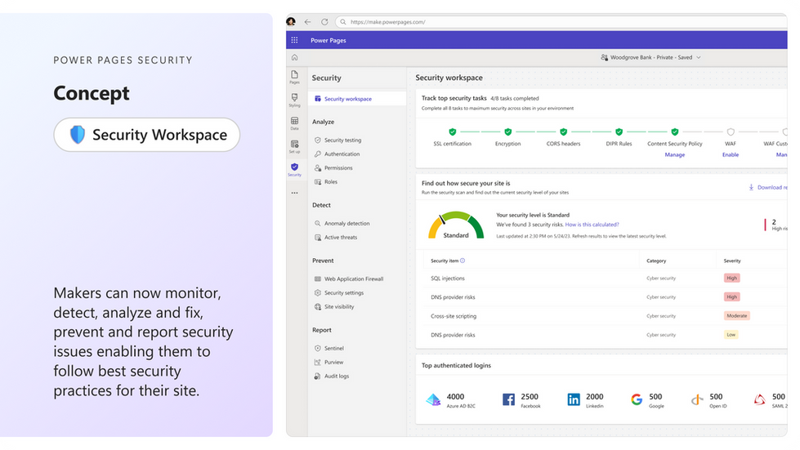This screenshot has height=450, width=800.
Task: Select the SQL injections row
Action: coord(605,278)
